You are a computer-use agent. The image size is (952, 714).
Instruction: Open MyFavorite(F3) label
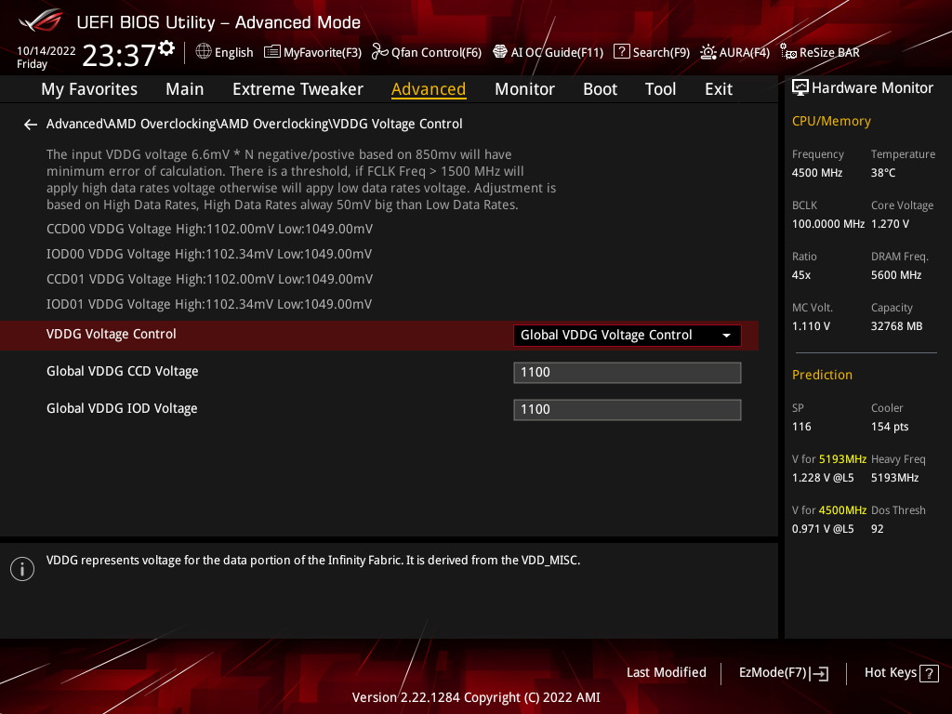323,53
